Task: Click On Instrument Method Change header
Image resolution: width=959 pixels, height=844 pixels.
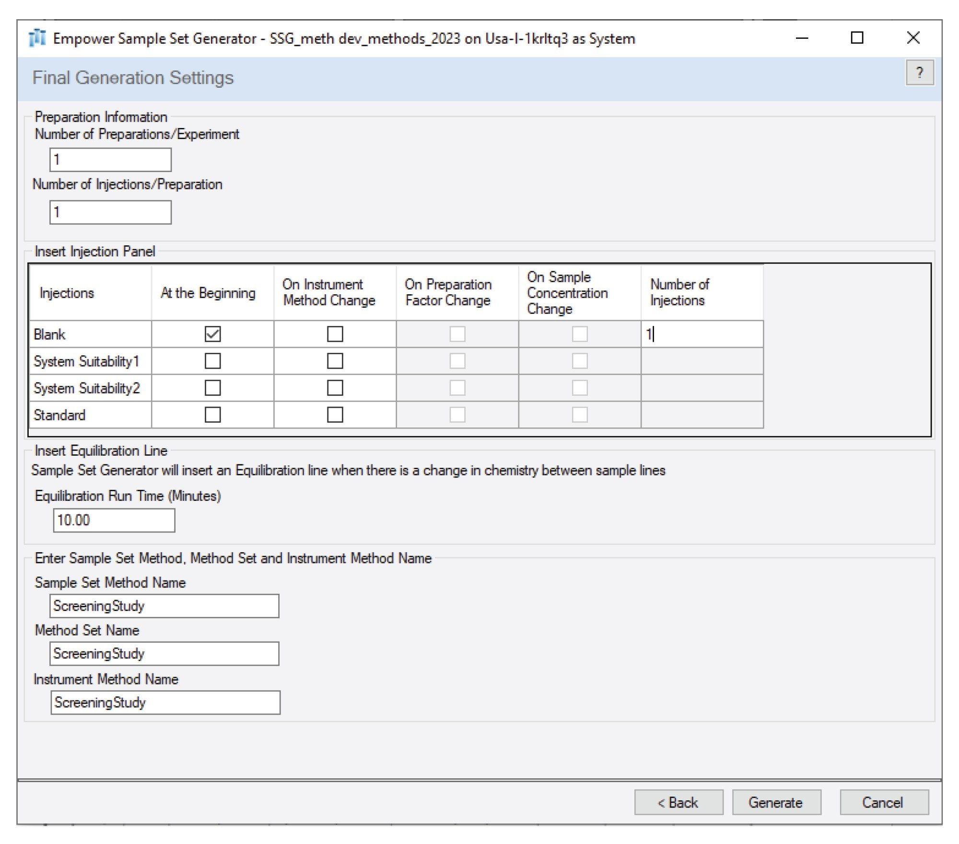Action: [335, 293]
